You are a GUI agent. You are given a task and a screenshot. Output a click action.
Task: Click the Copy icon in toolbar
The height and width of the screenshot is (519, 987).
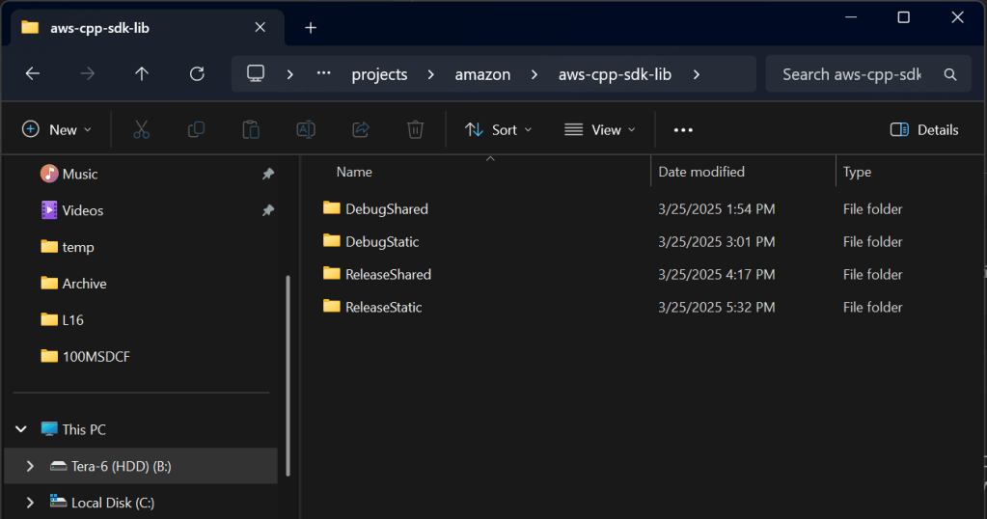[196, 129]
